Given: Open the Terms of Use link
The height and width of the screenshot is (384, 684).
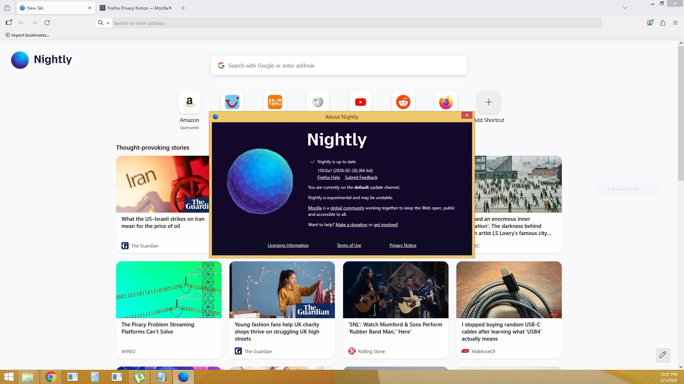Looking at the screenshot, I should 349,245.
